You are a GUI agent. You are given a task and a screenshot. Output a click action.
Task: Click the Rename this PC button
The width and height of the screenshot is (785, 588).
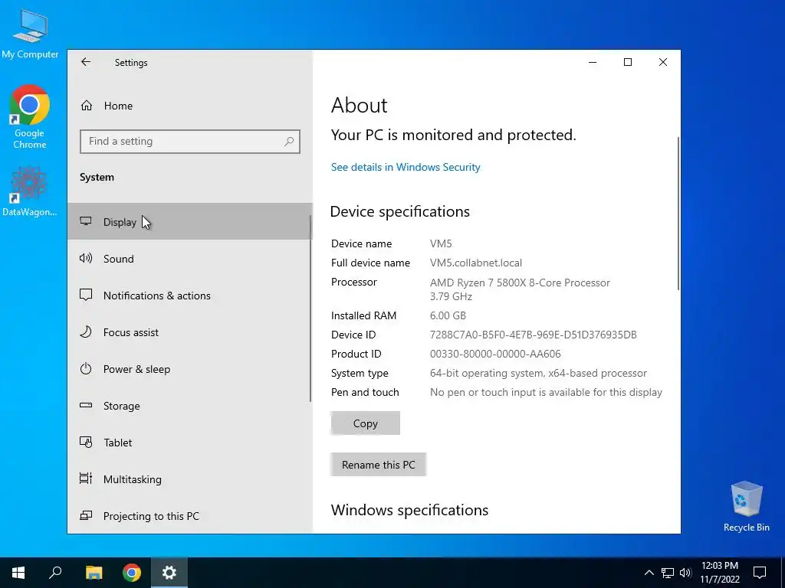(x=379, y=465)
